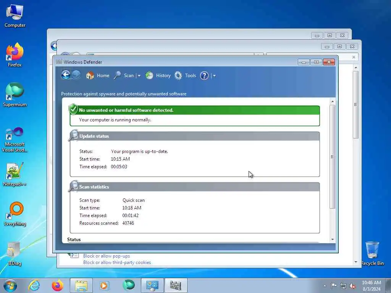Select the Supermium desktop shortcut

point(15,95)
